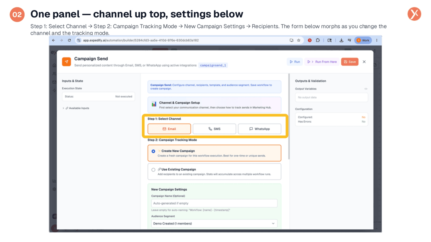Open the browser cast screen icon
Image resolution: width=431 pixels, height=242 pixels.
[x=291, y=40]
